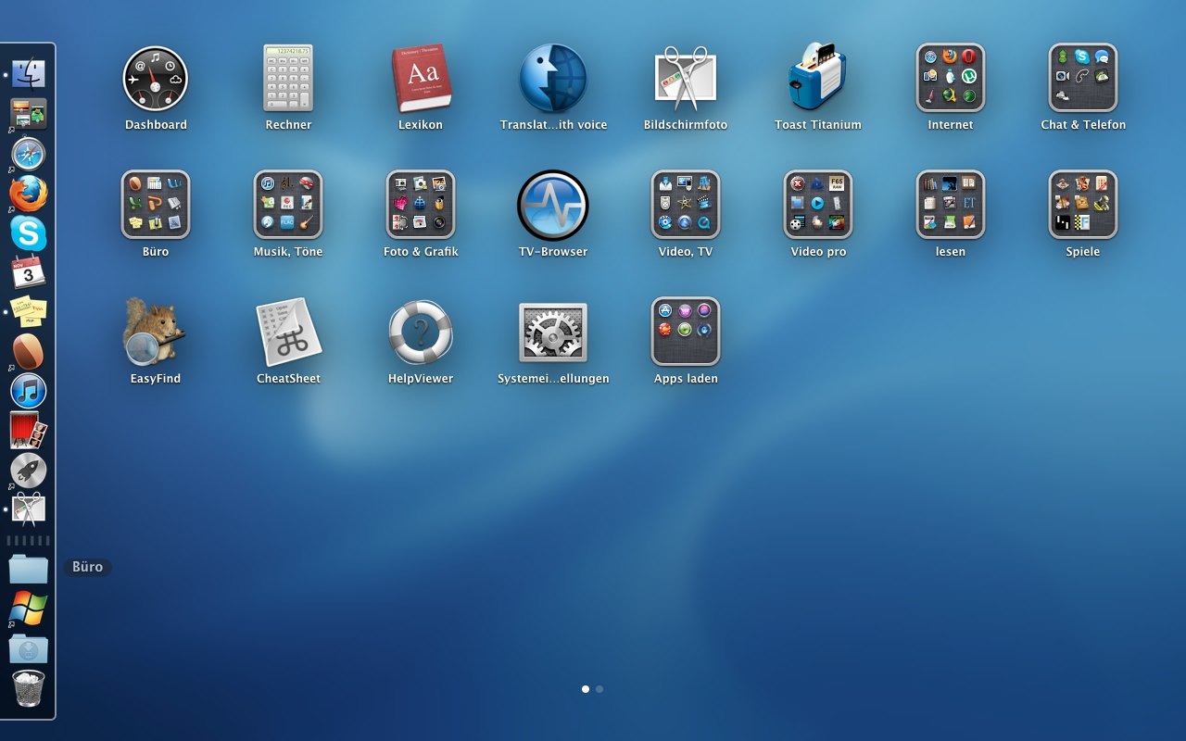Screen dimensions: 1186x741
Task: Click Skype icon in the dock
Action: pos(29,232)
